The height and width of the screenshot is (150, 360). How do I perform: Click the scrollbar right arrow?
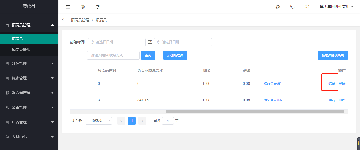point(346,112)
